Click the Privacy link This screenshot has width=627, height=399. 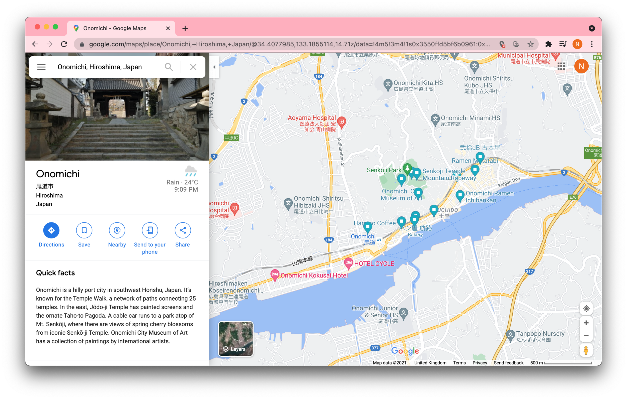click(x=480, y=363)
